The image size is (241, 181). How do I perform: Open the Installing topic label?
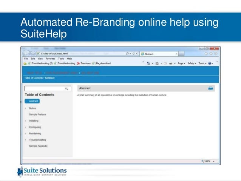(34, 121)
